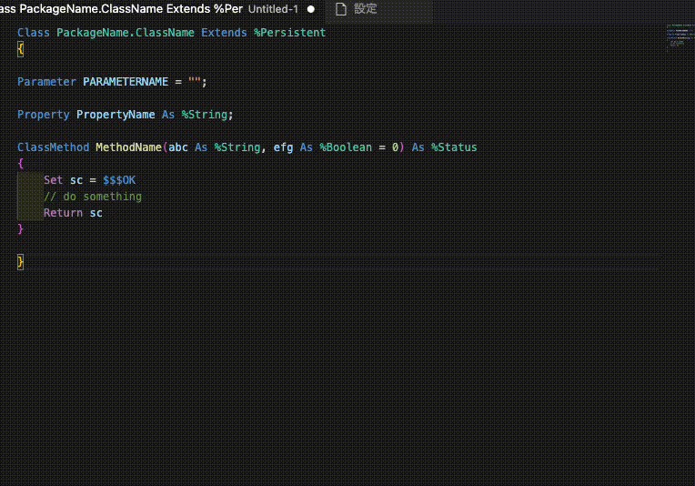Screen dimensions: 695x486
Task: Click the Set command keyword
Action: [53, 180]
